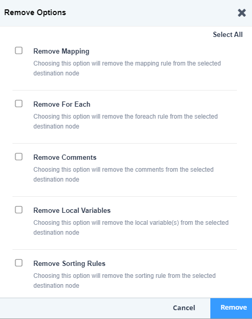Screen dimensions: 252x319
Task: Click the local variable(s) description text
Action: click(x=131, y=227)
